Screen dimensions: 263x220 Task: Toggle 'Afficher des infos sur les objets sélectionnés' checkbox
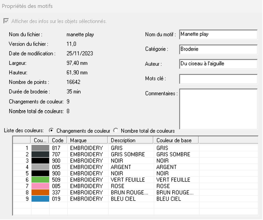[x=6, y=21]
